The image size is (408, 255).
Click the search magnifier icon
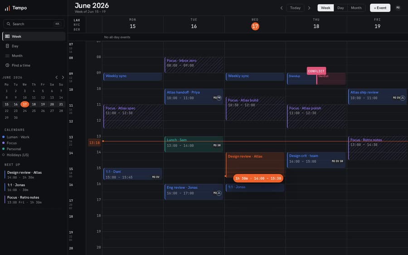(9, 24)
